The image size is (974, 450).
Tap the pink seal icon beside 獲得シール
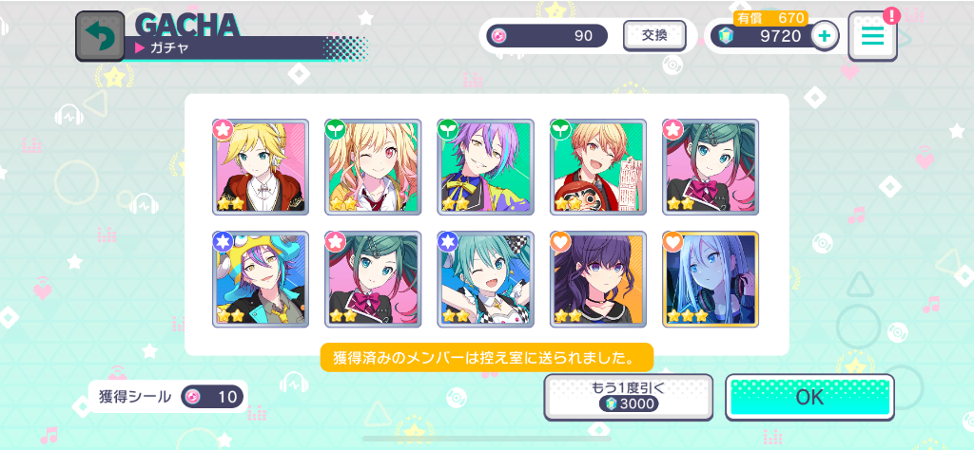[194, 396]
